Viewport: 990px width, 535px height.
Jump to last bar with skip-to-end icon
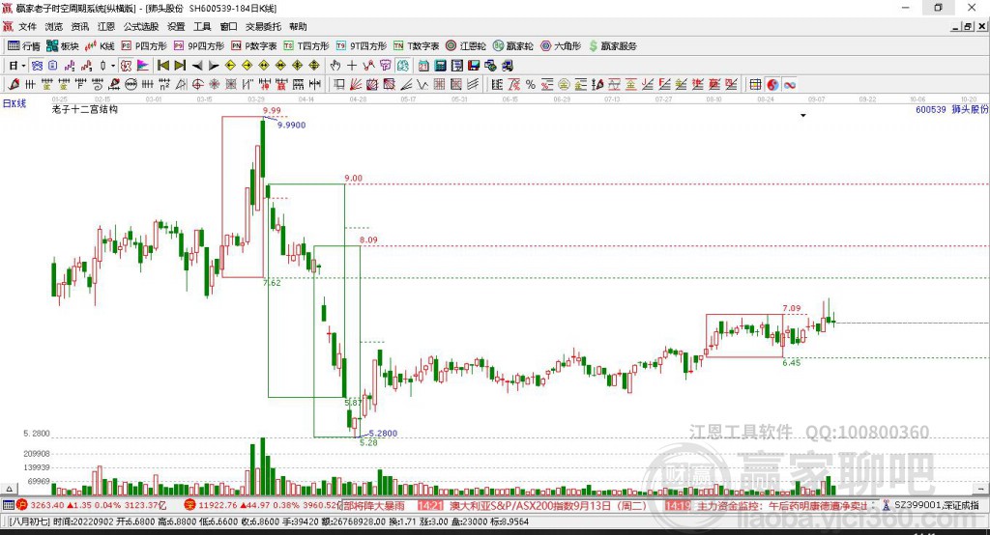pos(180,66)
